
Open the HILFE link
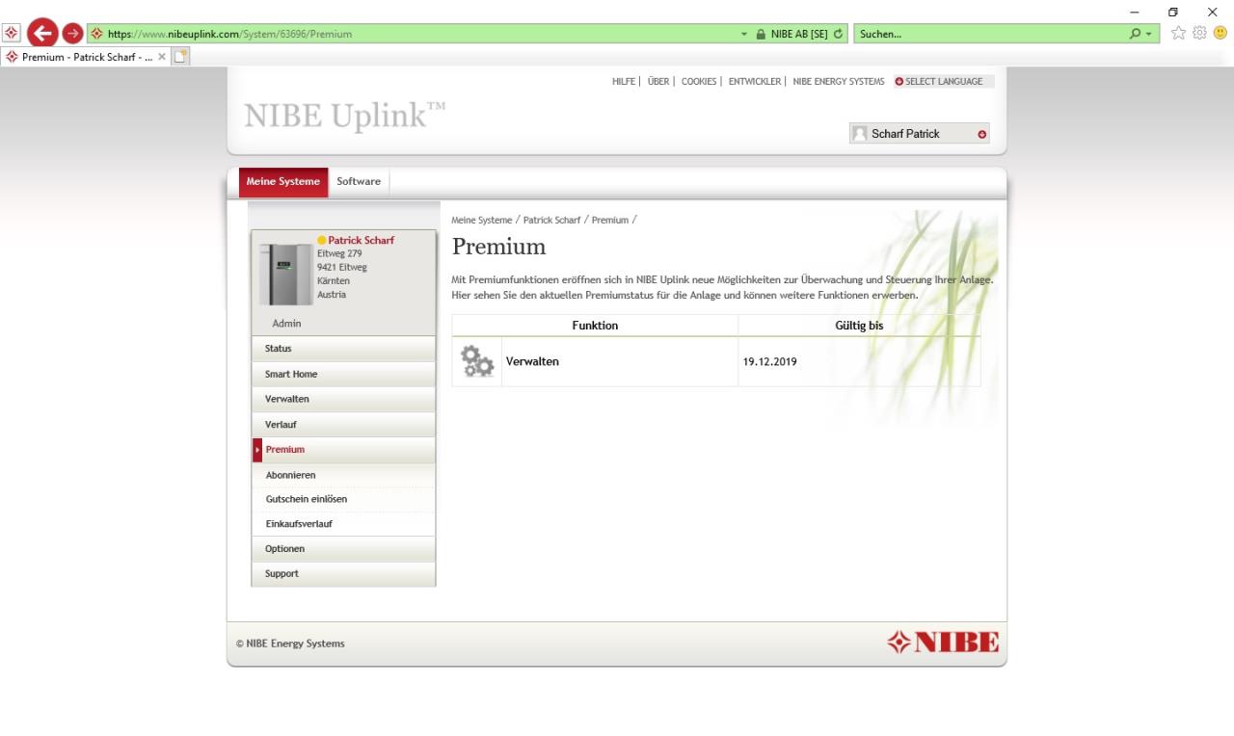click(624, 82)
